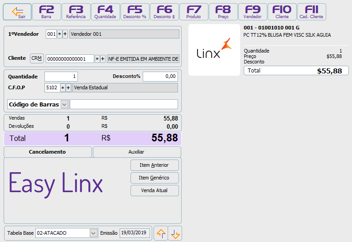The height and width of the screenshot is (242, 352).
Task: Click the orange up arrow button
Action: pos(161,233)
